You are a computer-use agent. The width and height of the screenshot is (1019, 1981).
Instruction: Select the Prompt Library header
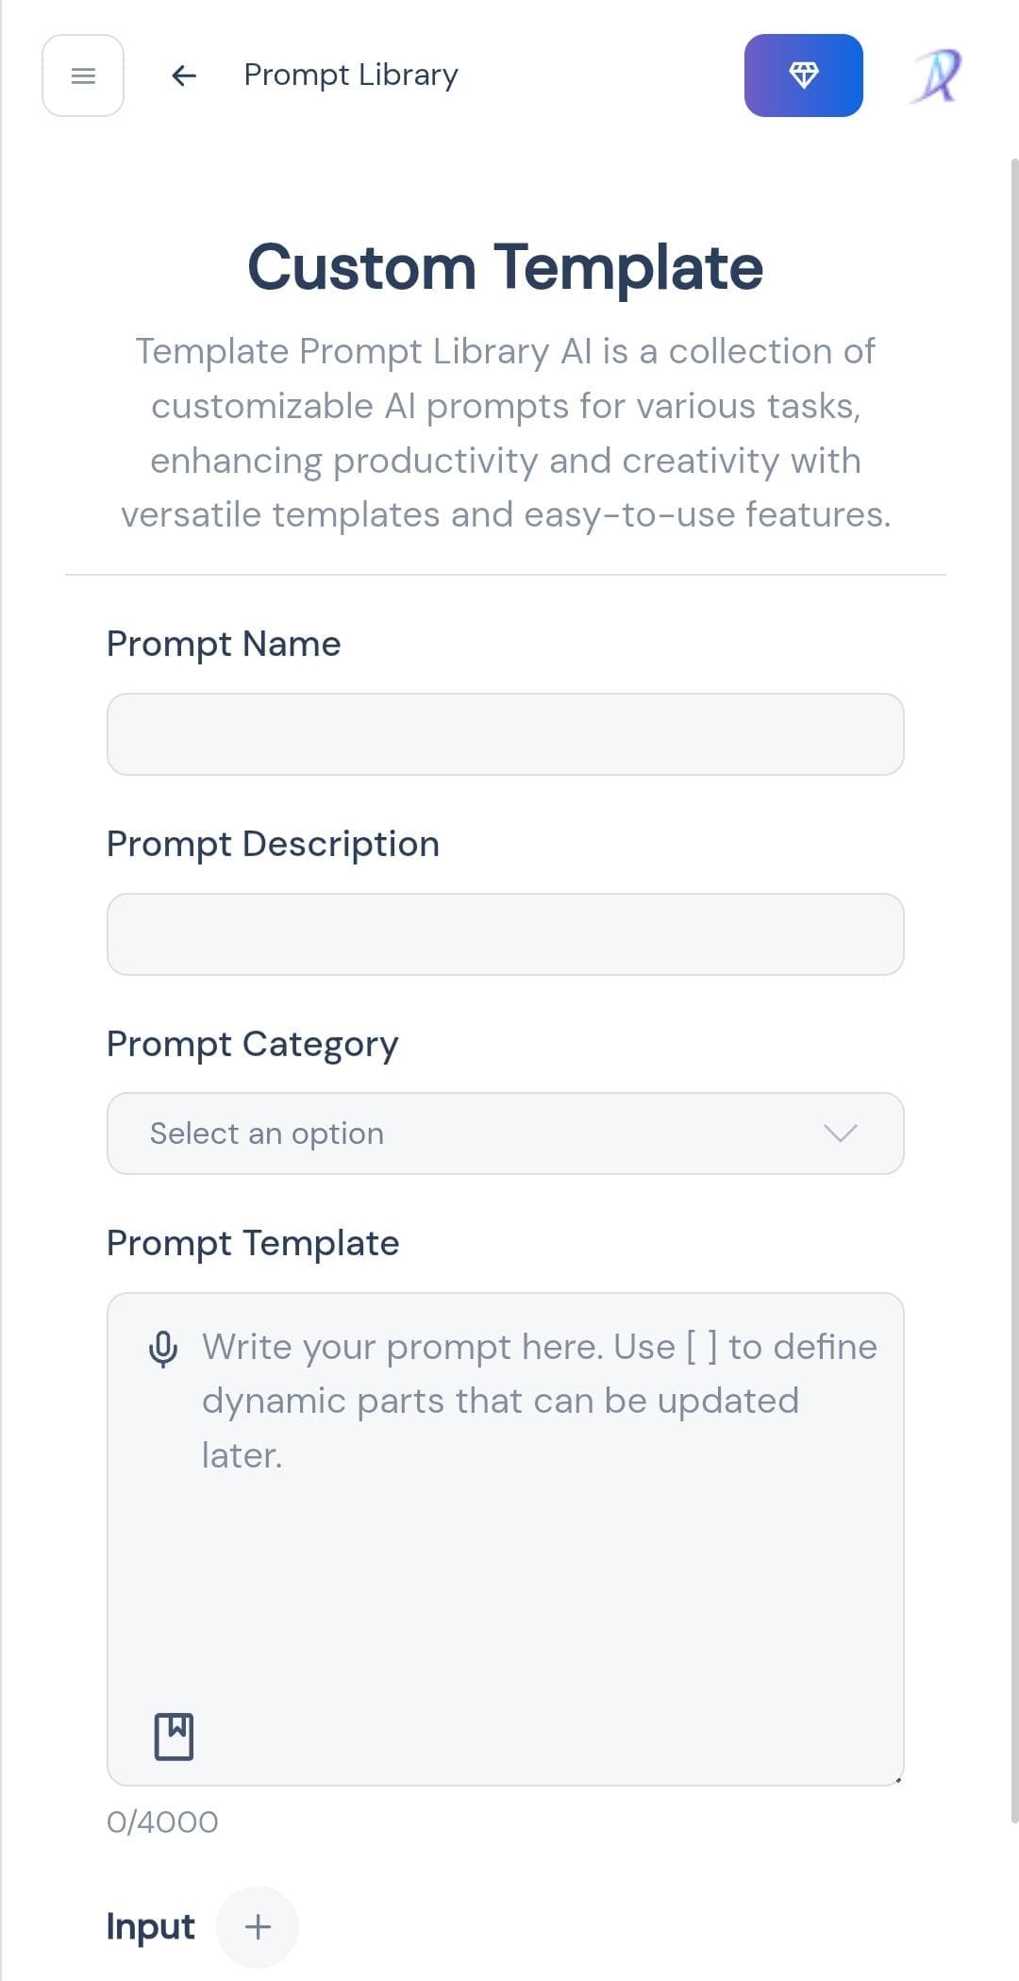pos(349,75)
